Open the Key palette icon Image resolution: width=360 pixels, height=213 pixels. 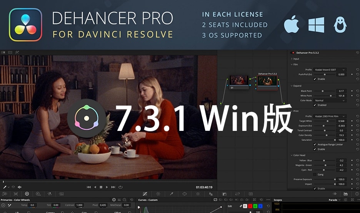(224, 194)
